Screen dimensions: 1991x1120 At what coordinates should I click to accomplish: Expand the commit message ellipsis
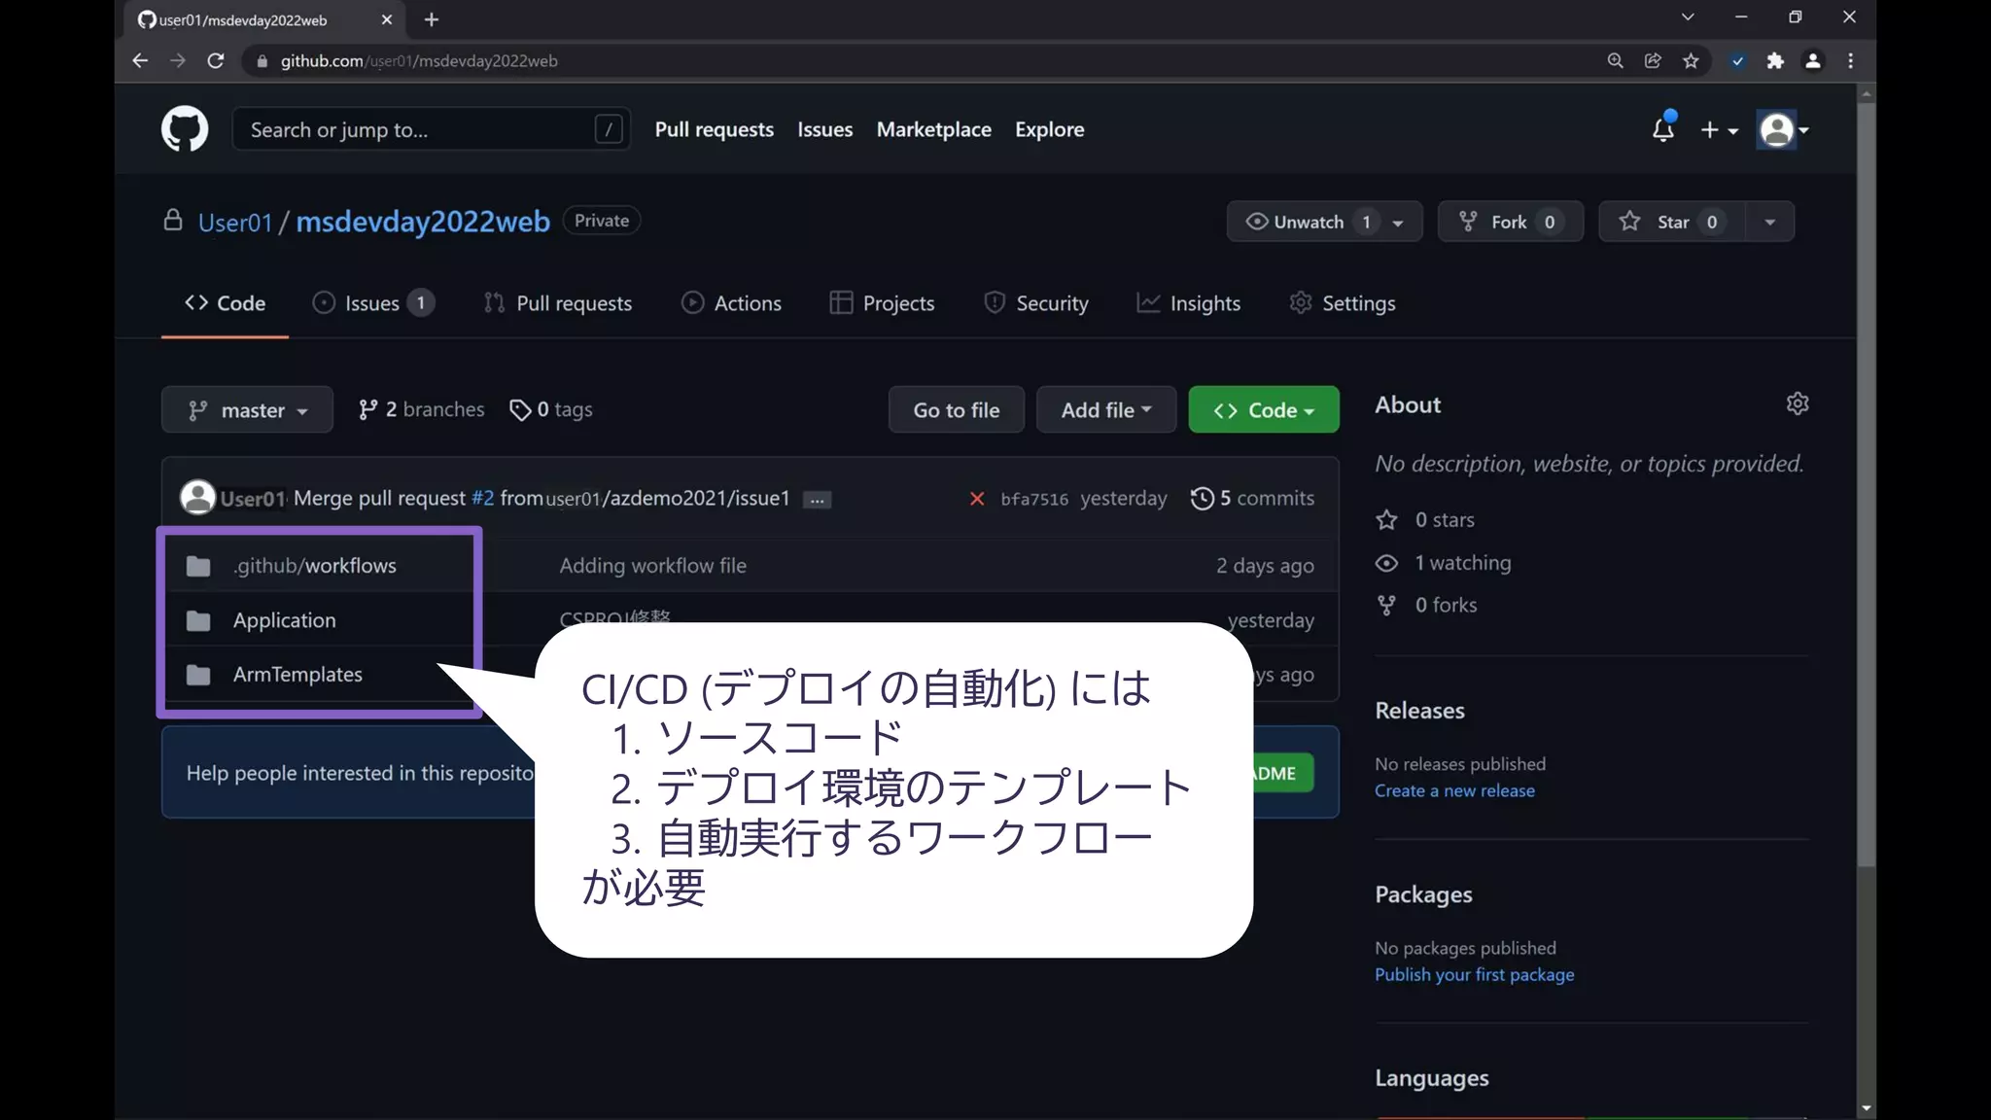point(817,500)
